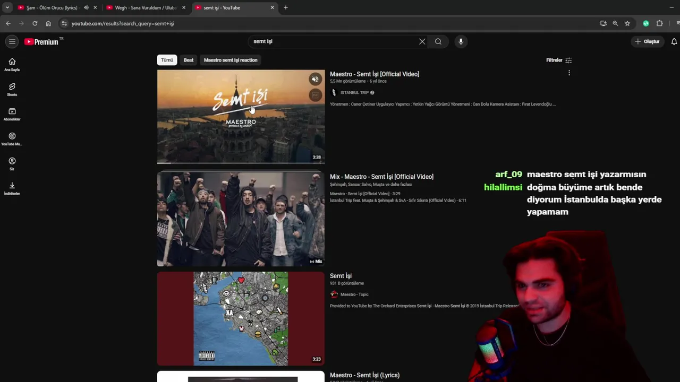The height and width of the screenshot is (382, 680).
Task: Bookmark this page with the star
Action: [x=627, y=23]
